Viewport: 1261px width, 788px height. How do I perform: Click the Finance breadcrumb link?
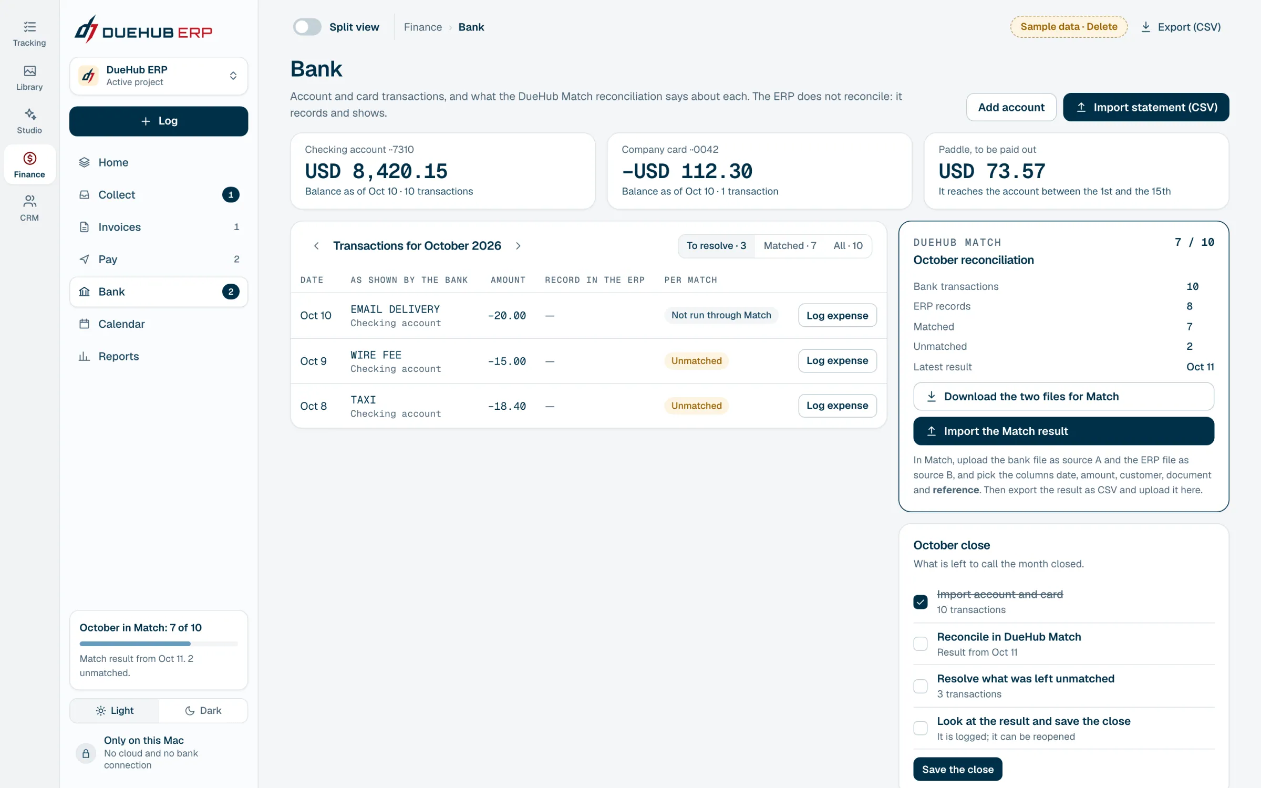pos(423,27)
